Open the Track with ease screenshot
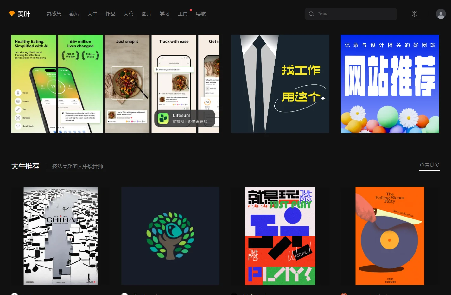Screen dimensions: 451x295 point(174,84)
